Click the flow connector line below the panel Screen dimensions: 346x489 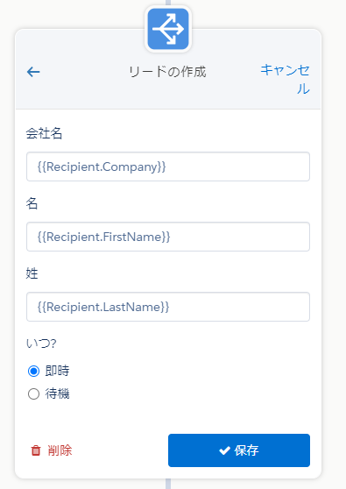pos(168,484)
